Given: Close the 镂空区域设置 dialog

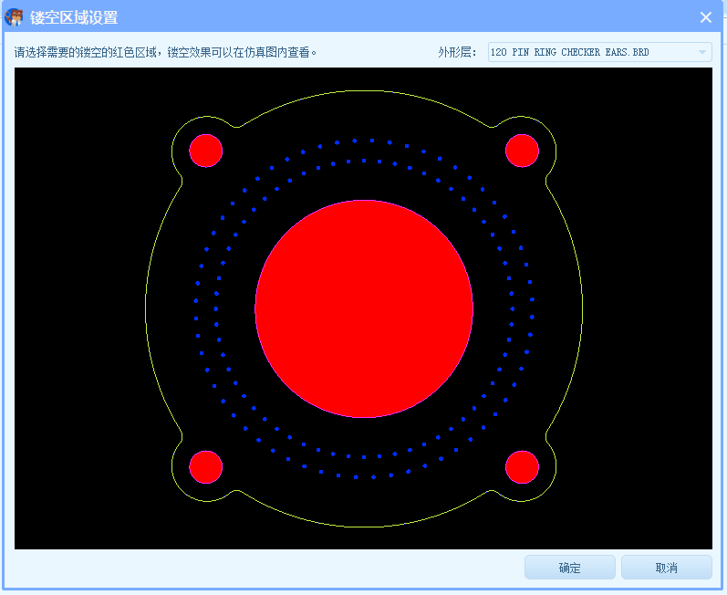Looking at the screenshot, I should point(706,17).
